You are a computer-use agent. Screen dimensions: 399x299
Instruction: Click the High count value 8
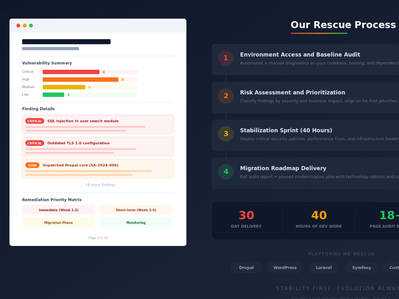point(122,80)
